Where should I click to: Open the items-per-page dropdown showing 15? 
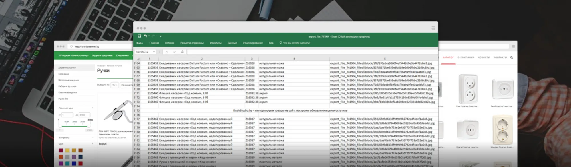114,85
